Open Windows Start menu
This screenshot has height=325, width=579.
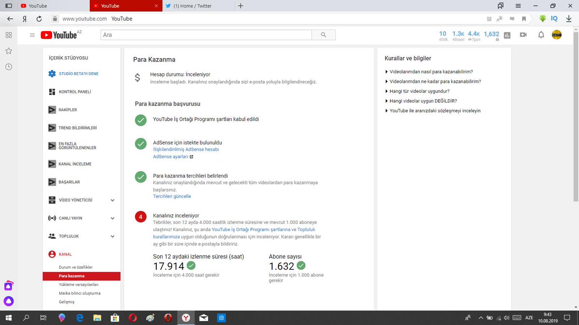(9, 318)
